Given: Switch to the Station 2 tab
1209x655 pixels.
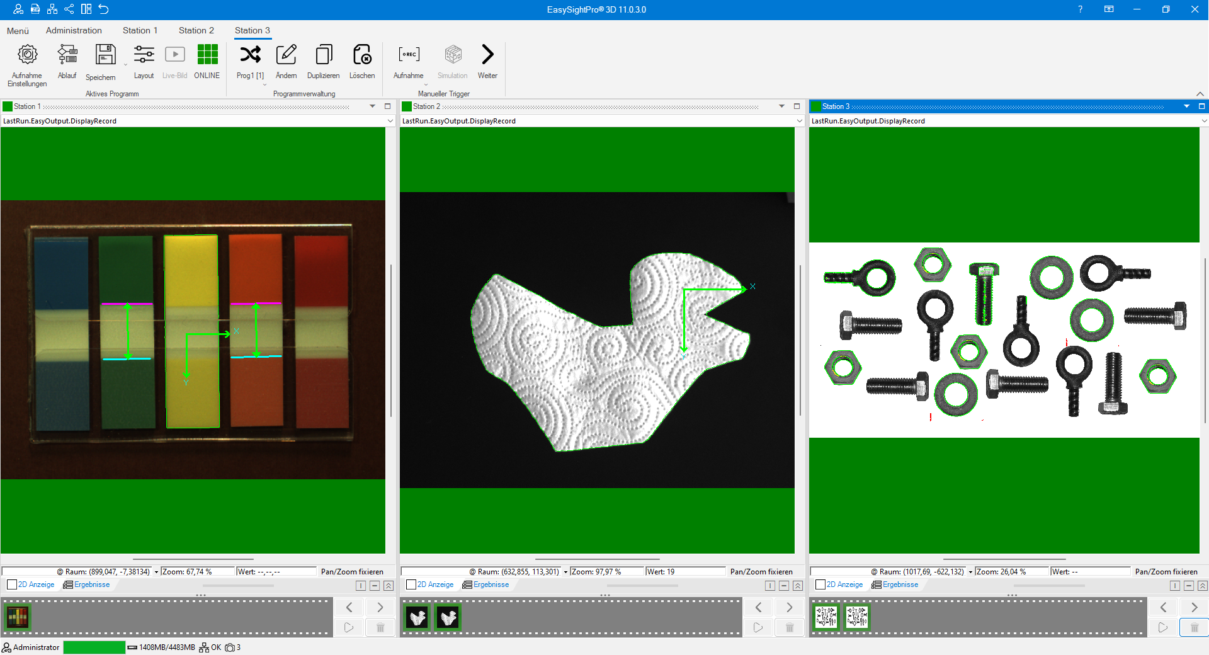Looking at the screenshot, I should [x=196, y=30].
